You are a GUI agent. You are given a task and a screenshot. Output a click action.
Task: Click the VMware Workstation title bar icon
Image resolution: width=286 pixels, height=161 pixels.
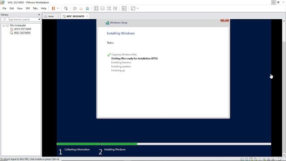pyautogui.click(x=3, y=2)
